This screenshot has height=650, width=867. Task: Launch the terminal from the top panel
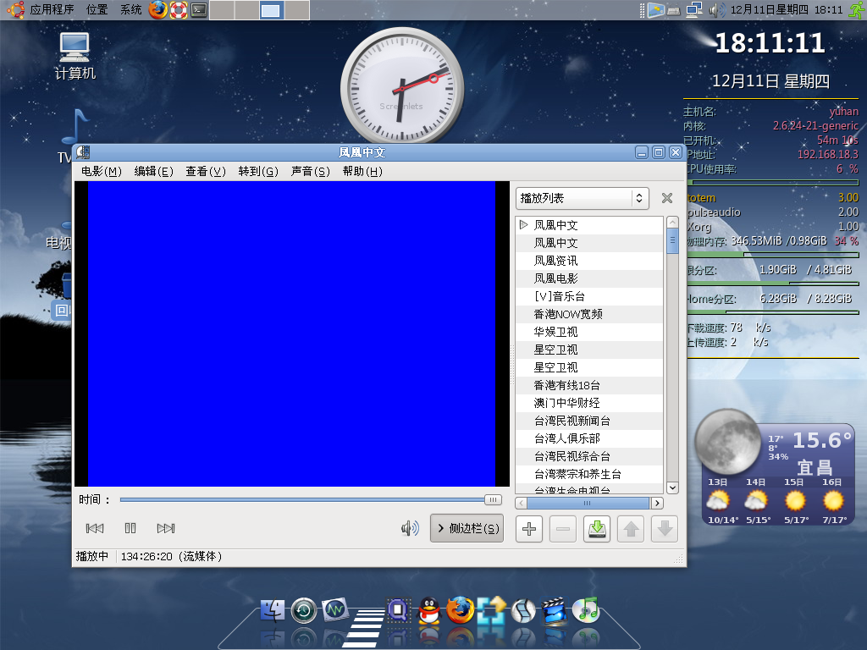tap(198, 9)
